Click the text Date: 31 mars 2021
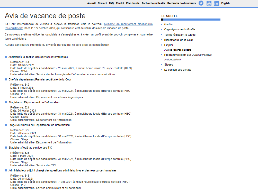Screen dimensions: 258x192 pyautogui.click(x=22, y=88)
